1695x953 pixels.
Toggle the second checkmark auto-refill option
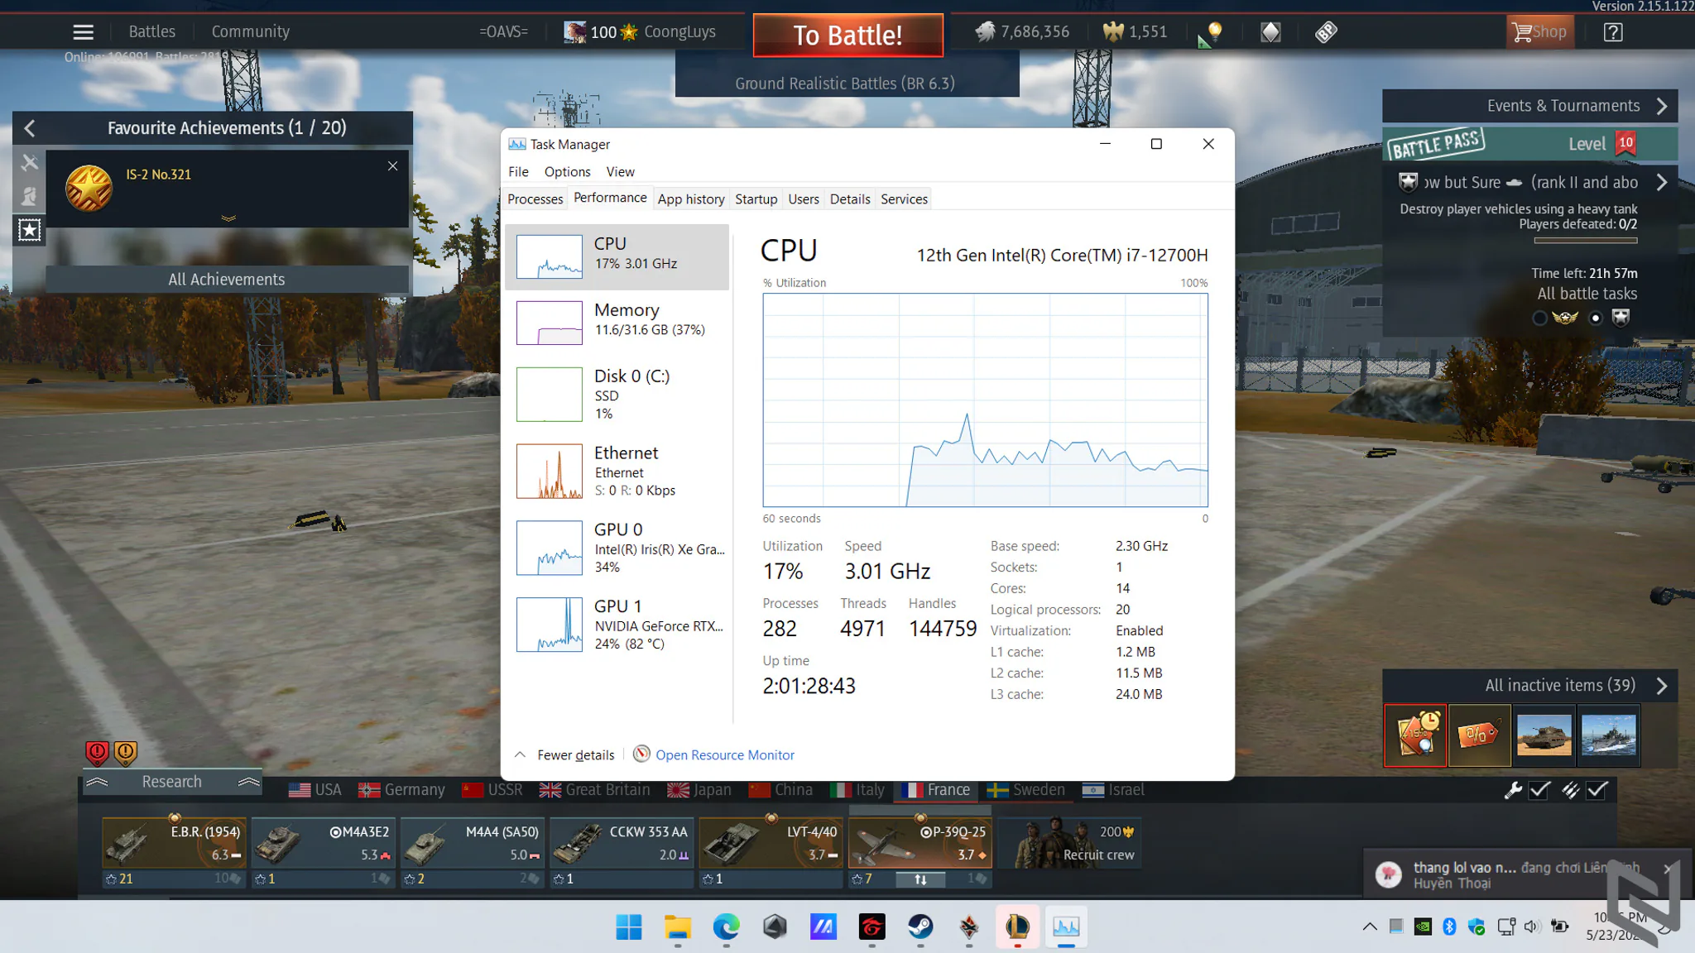point(1597,790)
